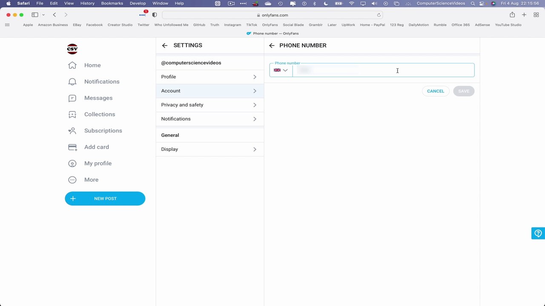The image size is (545, 306).
Task: Open the Home - PayPal bookmark
Action: [x=373, y=25]
